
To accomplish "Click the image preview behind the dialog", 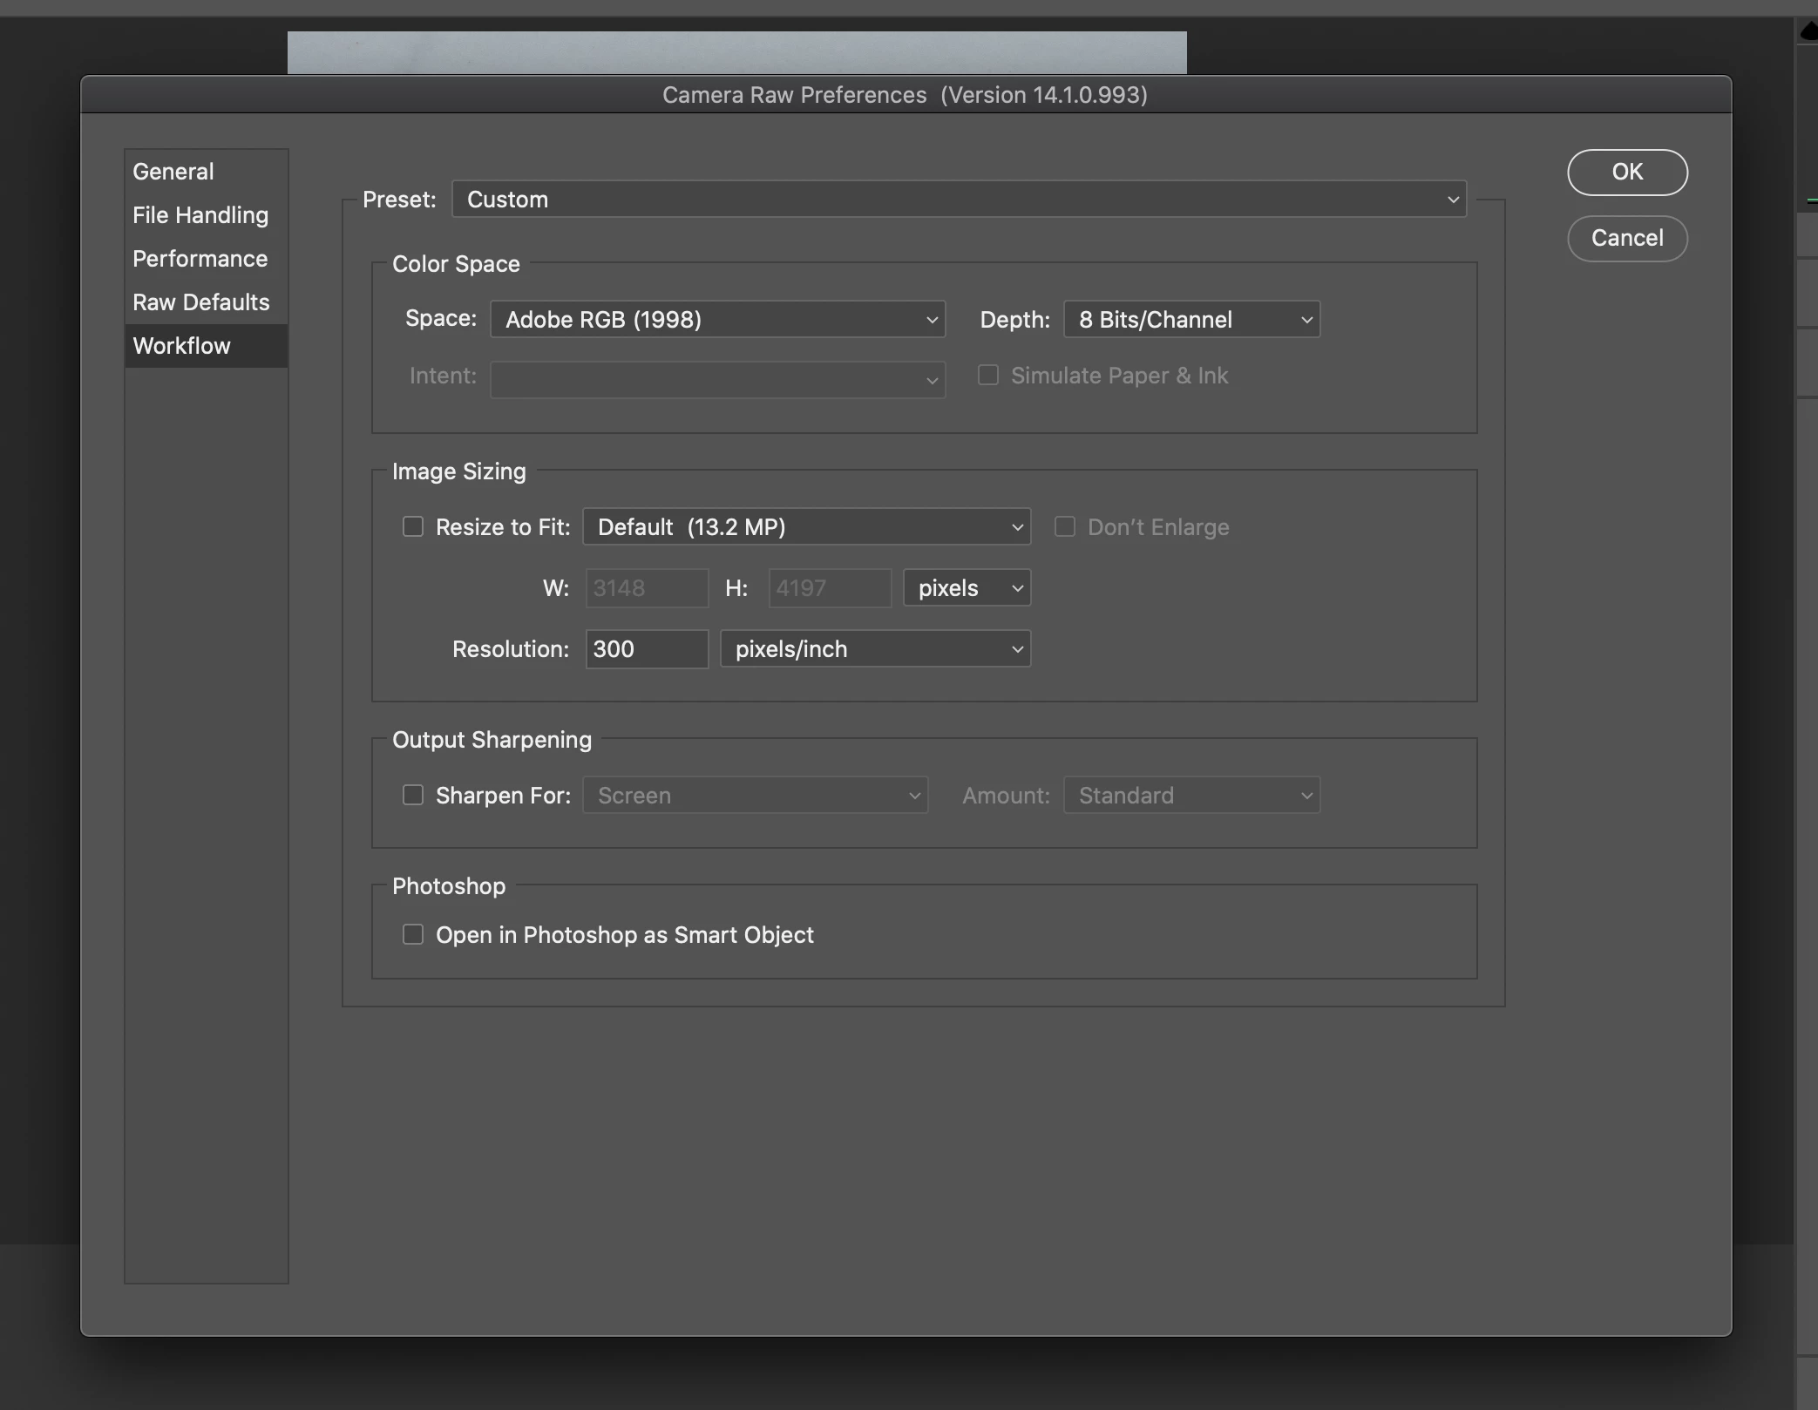I will tap(736, 52).
